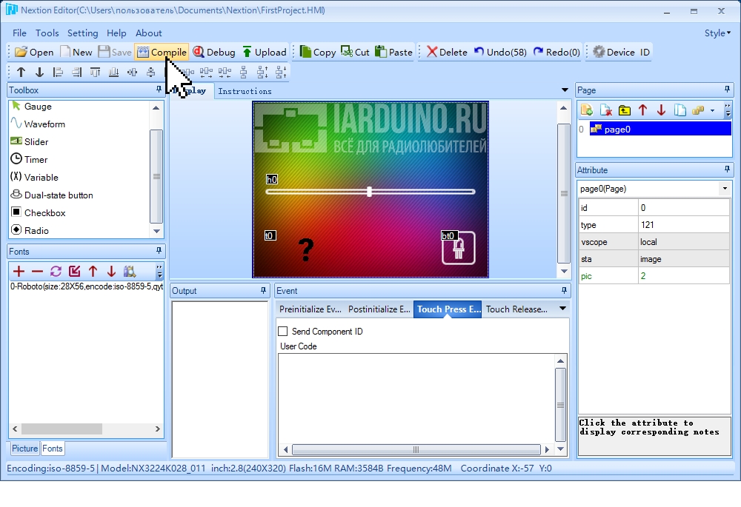The image size is (741, 507).
Task: Expand Fonts toolbar overflow options
Action: 159,271
